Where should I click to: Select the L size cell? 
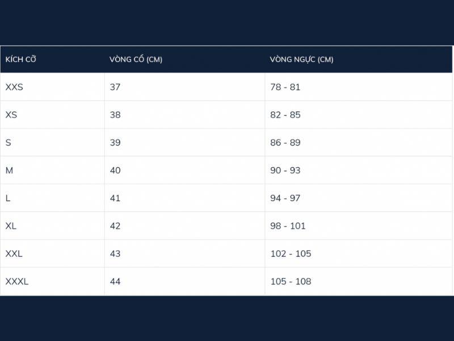coord(8,198)
